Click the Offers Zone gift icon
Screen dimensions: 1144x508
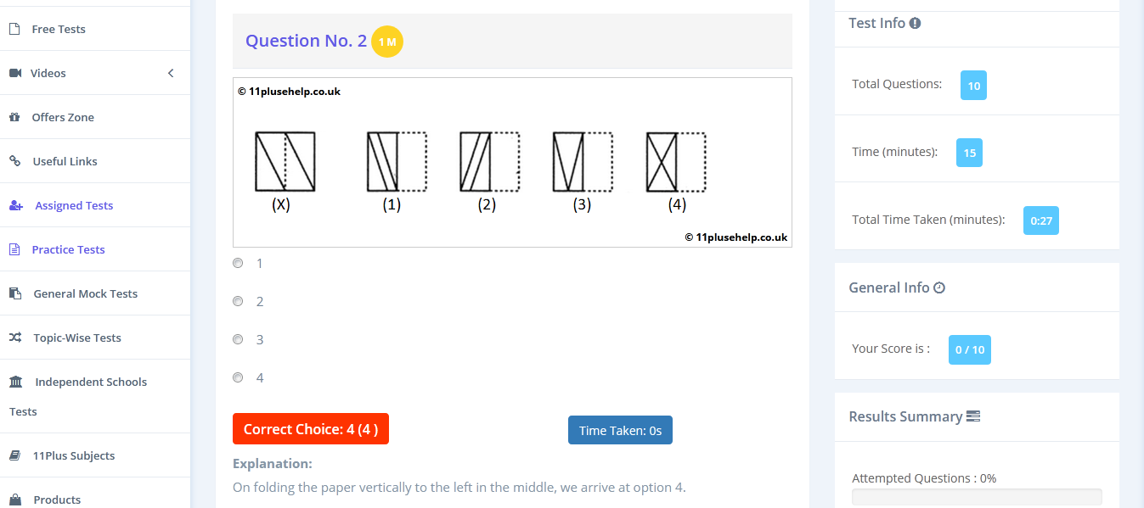[x=14, y=117]
